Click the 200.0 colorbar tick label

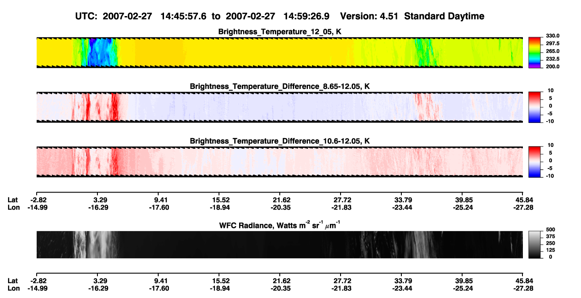click(552, 66)
